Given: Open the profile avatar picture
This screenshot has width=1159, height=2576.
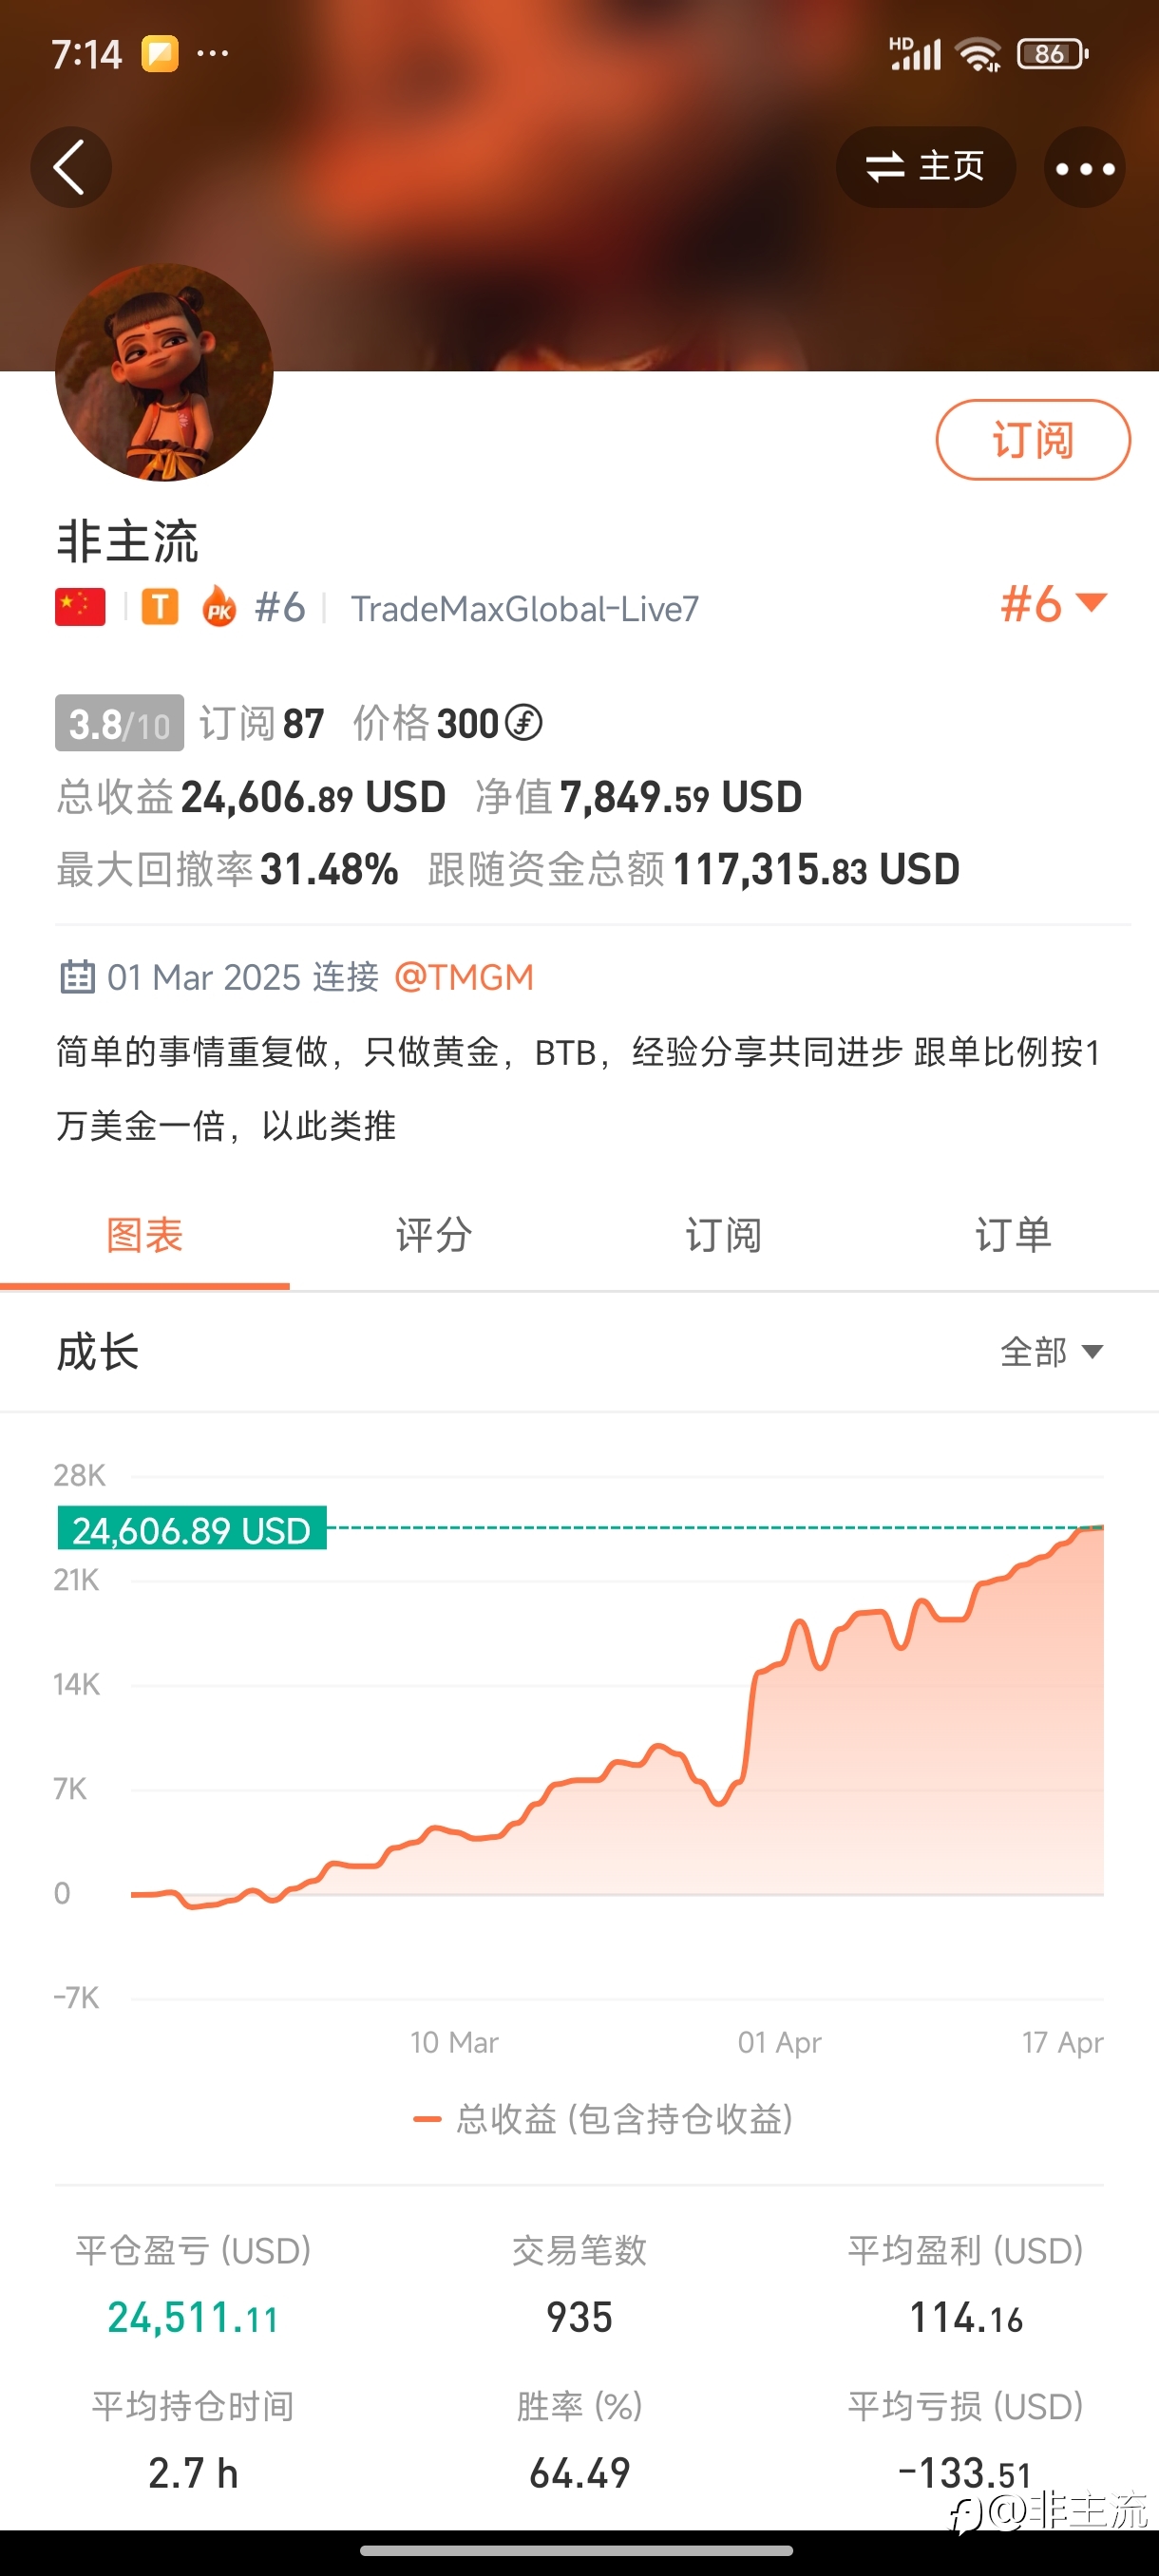Looking at the screenshot, I should 164,372.
